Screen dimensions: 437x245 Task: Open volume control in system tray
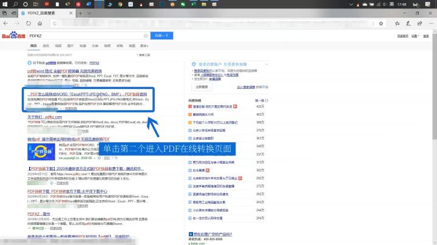(x=385, y=4)
